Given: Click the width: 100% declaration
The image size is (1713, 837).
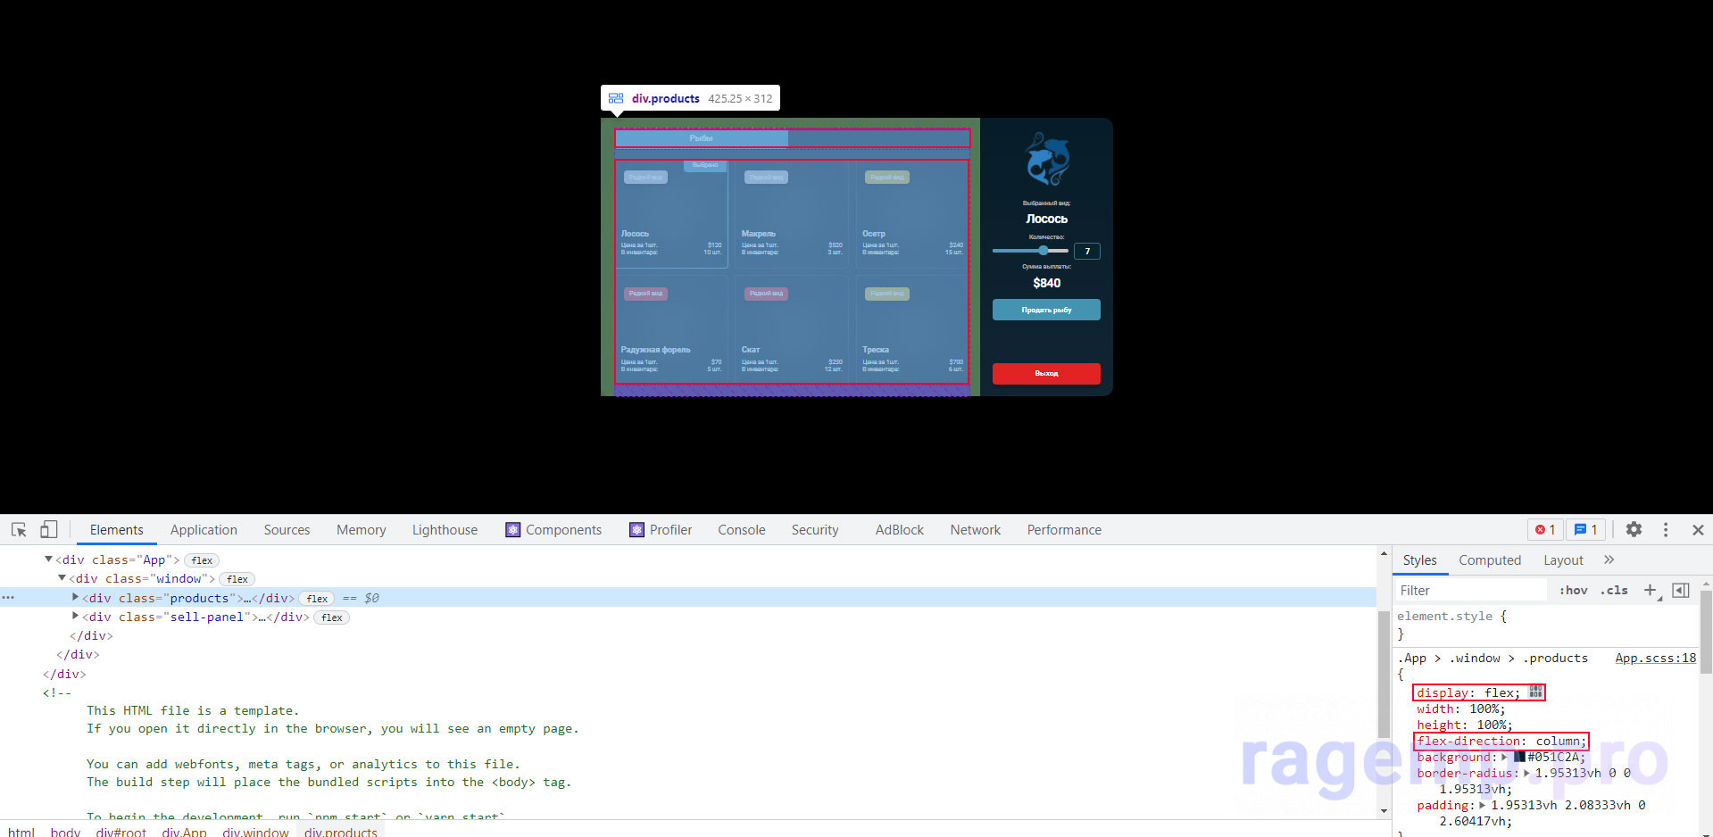Looking at the screenshot, I should tap(1460, 709).
